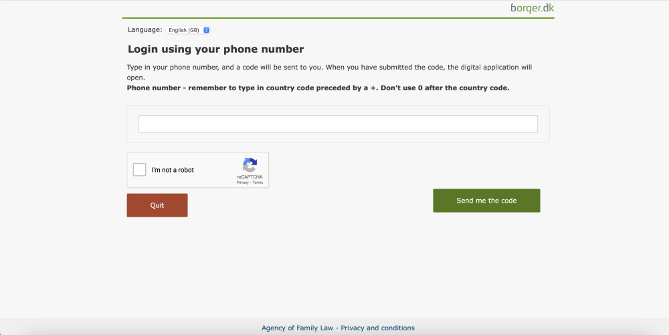Follow the Agency of Family Law link
Viewport: 669px width, 335px height.
click(299, 328)
